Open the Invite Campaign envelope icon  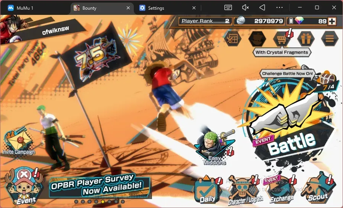[x=18, y=140]
